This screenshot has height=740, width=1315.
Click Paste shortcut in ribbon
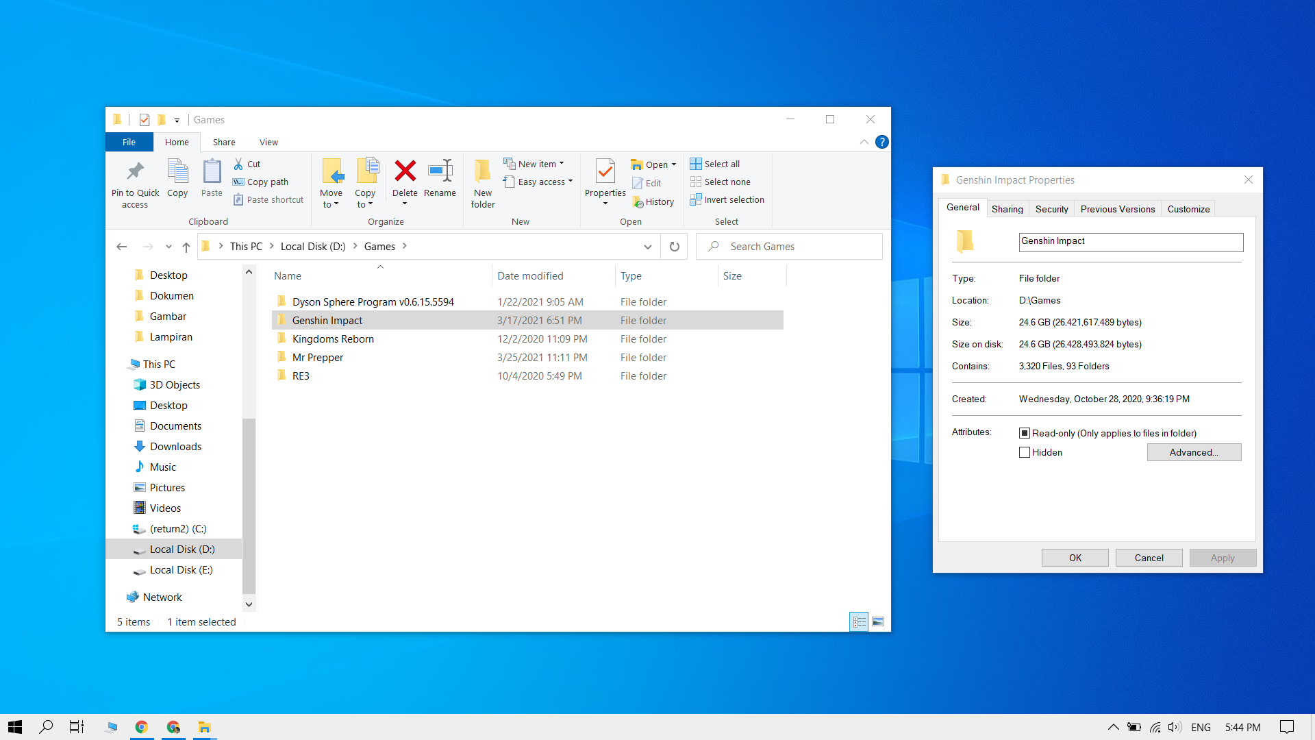coord(268,199)
